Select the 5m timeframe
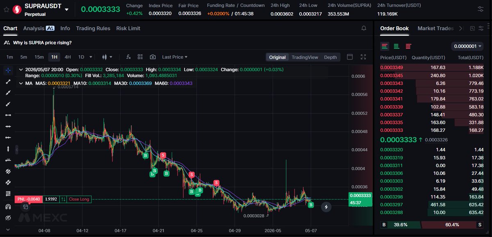Screen dimensions: 492x237 (x=24, y=57)
